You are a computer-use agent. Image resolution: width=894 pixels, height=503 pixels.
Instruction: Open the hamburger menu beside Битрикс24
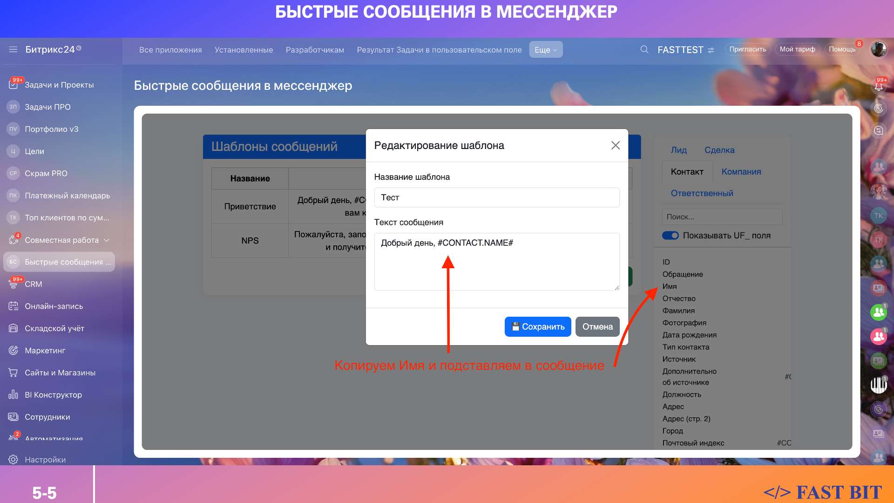coord(13,49)
